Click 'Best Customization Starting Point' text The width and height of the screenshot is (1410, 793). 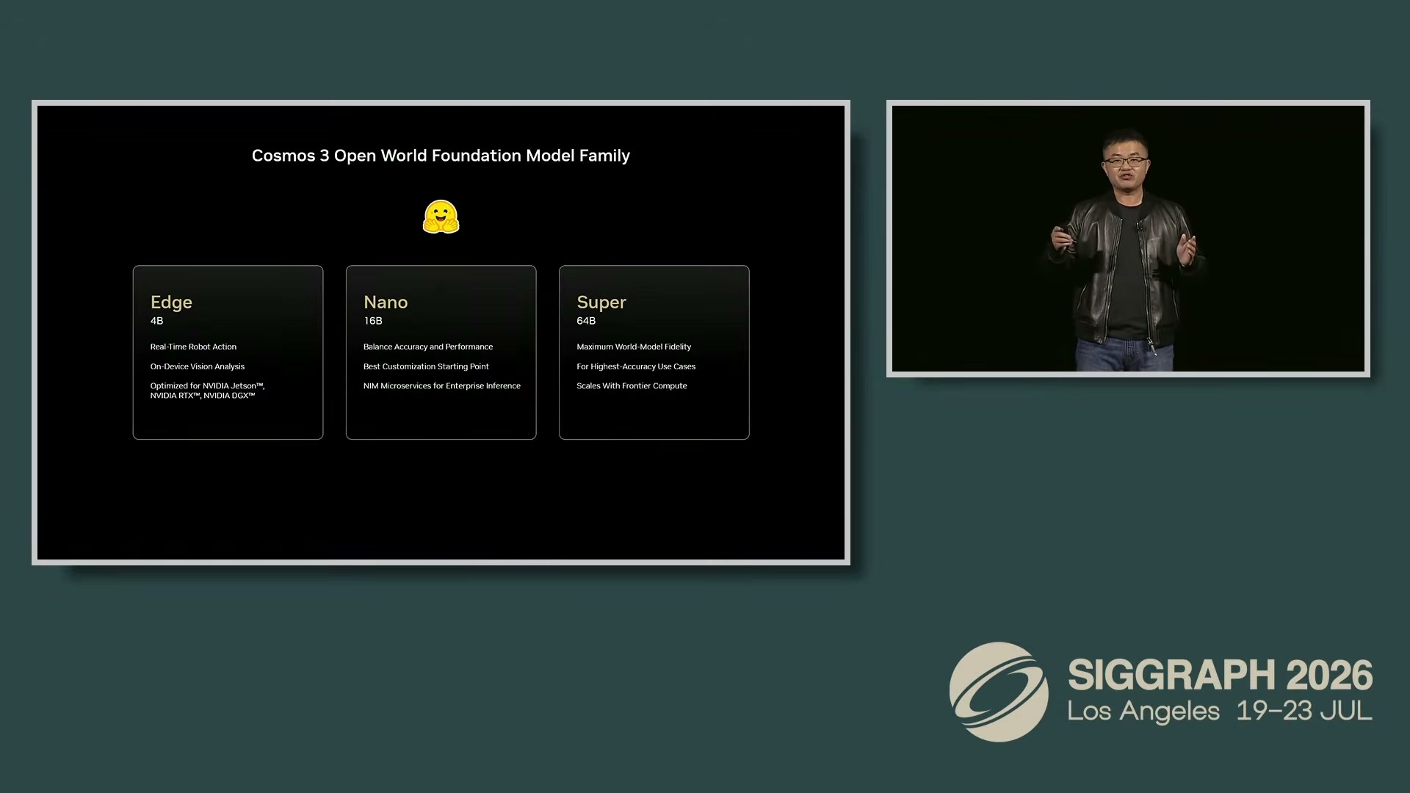(x=426, y=366)
